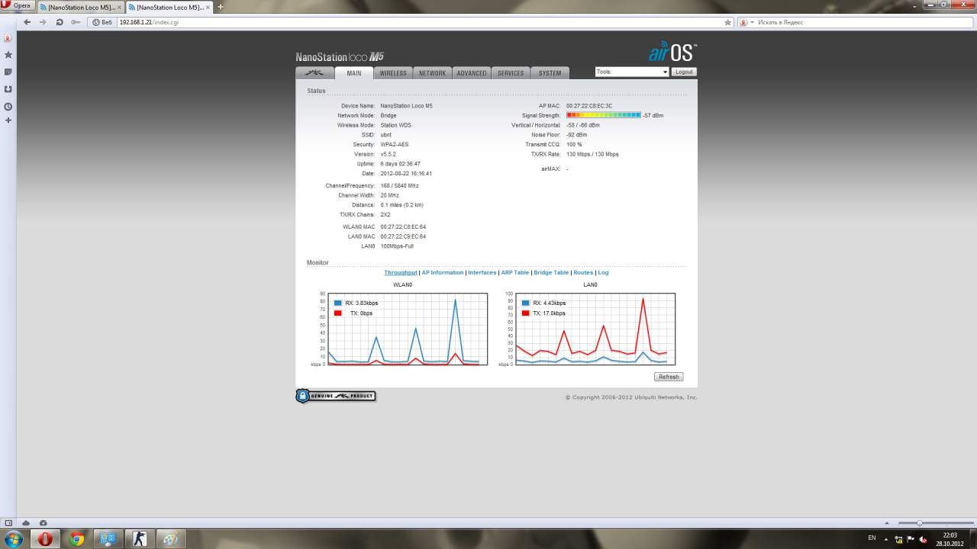Screen dimensions: 977x549
Task: Open Opera Link cloud icon in status bar
Action: [26, 523]
